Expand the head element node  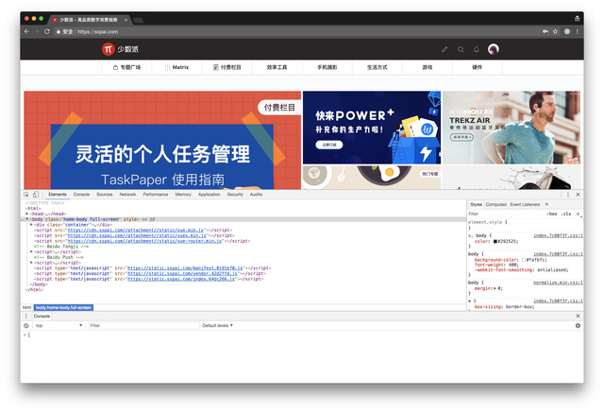click(27, 214)
